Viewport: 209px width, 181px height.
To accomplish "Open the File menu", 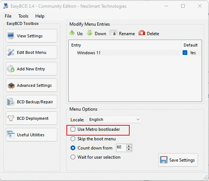I will (x=8, y=16).
